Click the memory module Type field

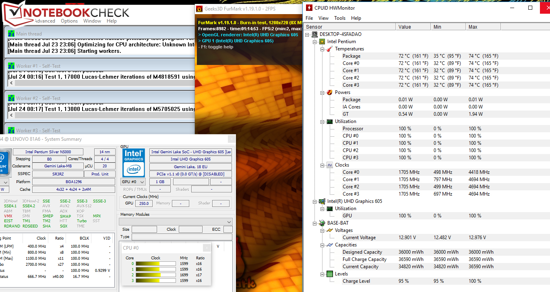click(x=182, y=237)
